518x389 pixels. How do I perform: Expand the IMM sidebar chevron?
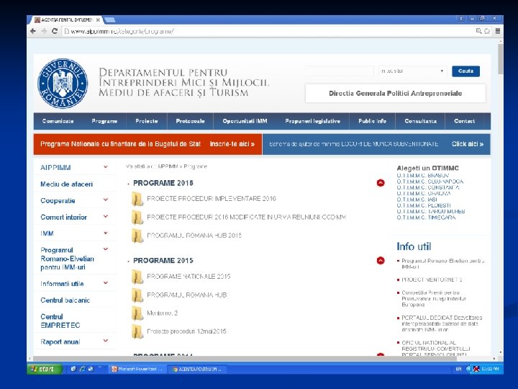coord(106,233)
